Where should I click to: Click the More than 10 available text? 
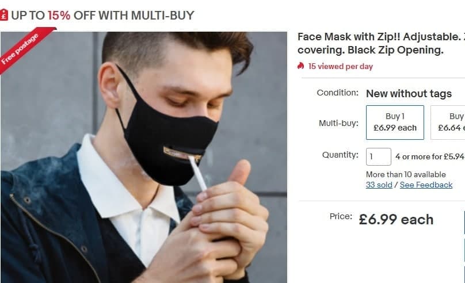[x=406, y=174]
